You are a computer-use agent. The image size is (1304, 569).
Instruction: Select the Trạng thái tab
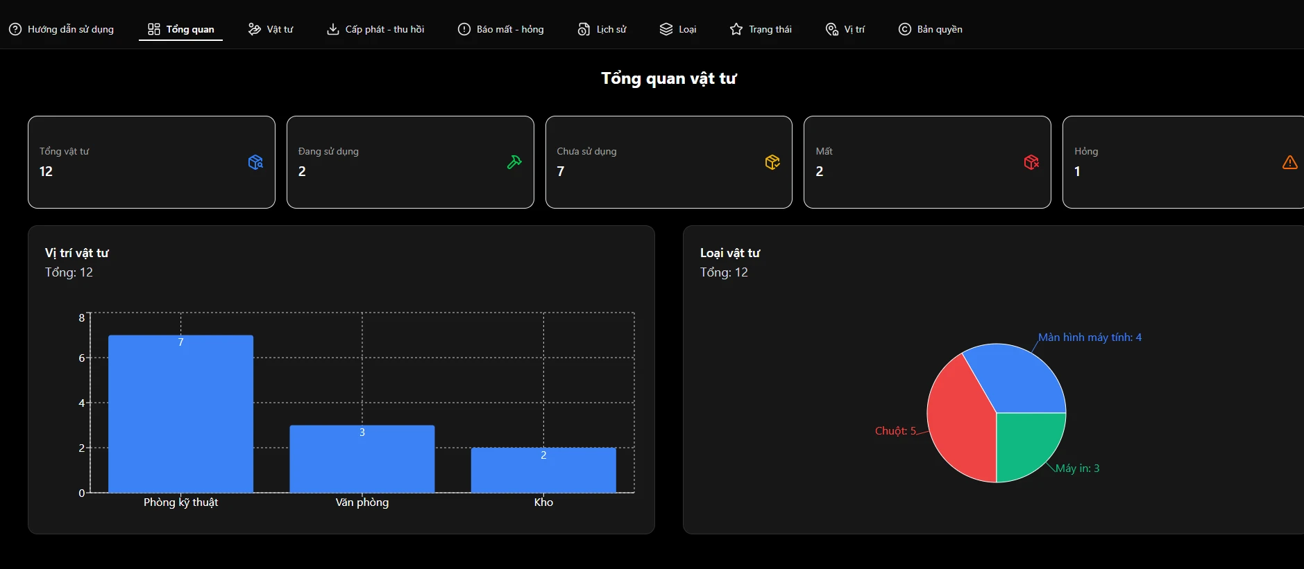(761, 29)
